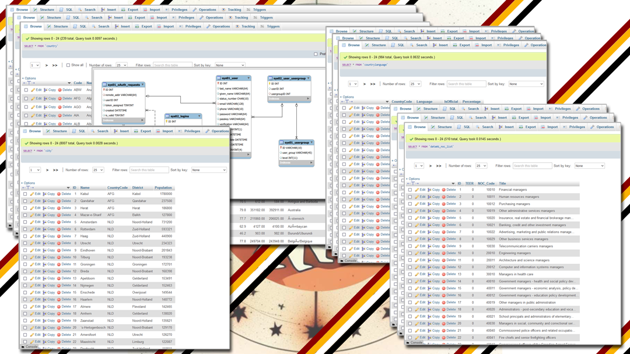Image resolution: width=630 pixels, height=354 pixels.
Task: Open Number of rows dropdown in city table
Action: [x=98, y=170]
